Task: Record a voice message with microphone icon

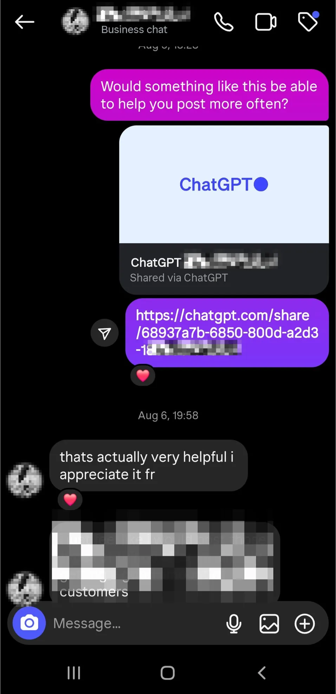Action: [234, 624]
